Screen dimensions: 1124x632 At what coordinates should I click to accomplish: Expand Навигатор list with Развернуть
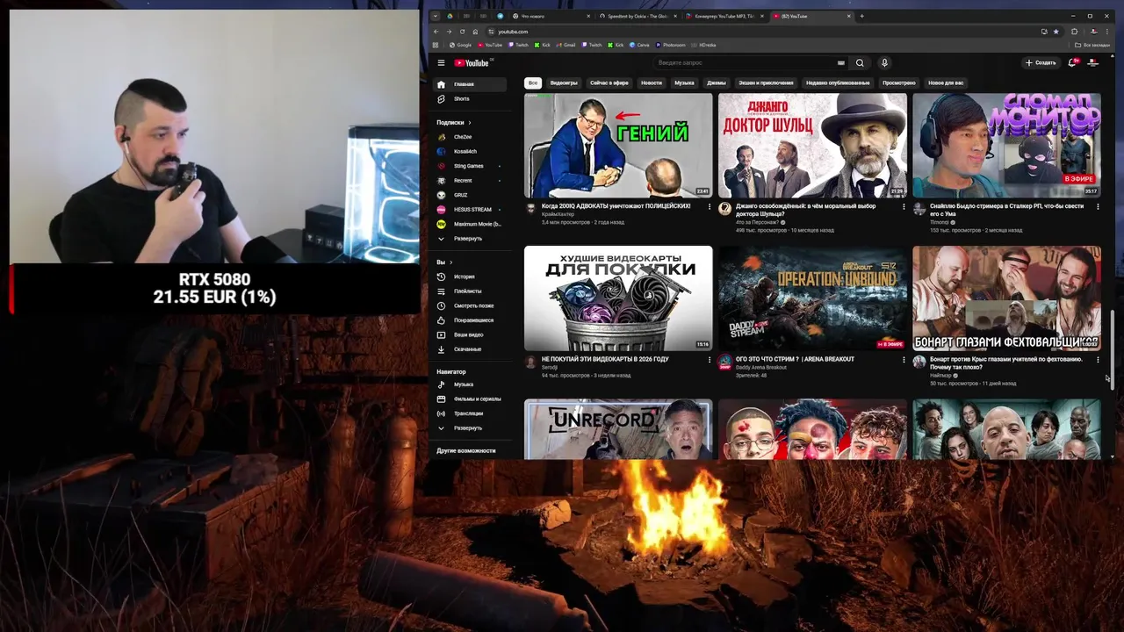(x=471, y=427)
